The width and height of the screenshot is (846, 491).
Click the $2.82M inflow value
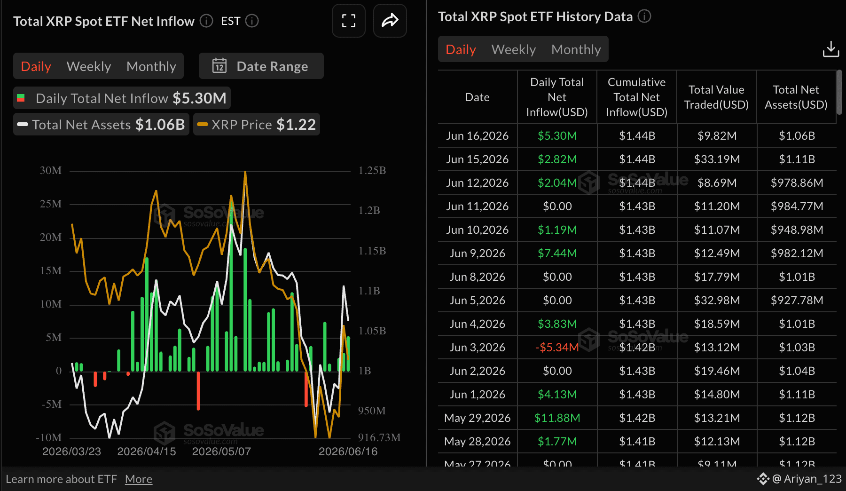[557, 159]
